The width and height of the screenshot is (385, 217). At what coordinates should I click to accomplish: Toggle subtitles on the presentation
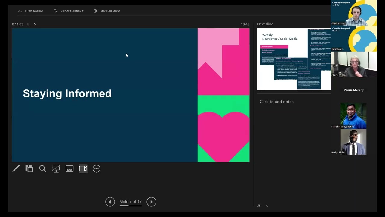point(69,169)
